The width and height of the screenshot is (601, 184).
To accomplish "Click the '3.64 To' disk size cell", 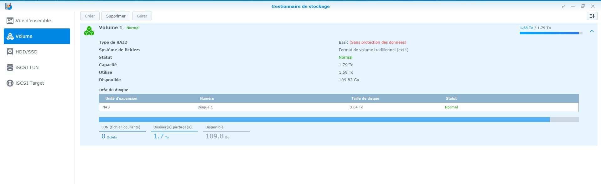I will [x=356, y=107].
